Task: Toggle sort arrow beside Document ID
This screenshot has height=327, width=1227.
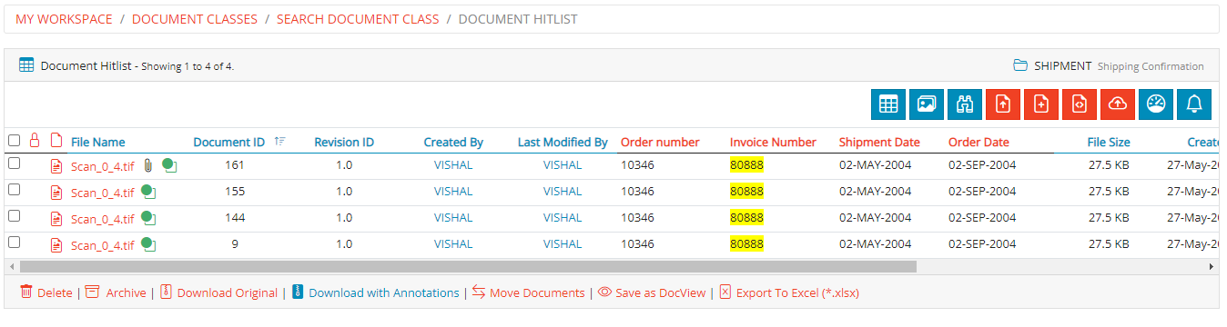Action: (279, 141)
